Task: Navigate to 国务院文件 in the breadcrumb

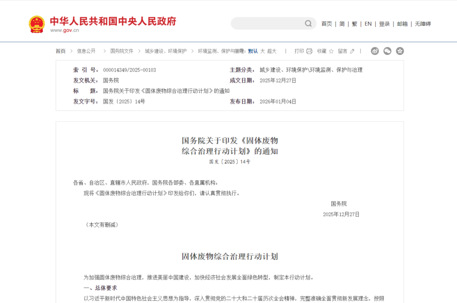Action: tap(121, 51)
